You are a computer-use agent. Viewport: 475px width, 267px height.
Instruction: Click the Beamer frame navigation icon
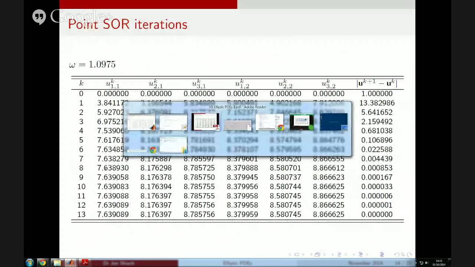click(x=317, y=254)
